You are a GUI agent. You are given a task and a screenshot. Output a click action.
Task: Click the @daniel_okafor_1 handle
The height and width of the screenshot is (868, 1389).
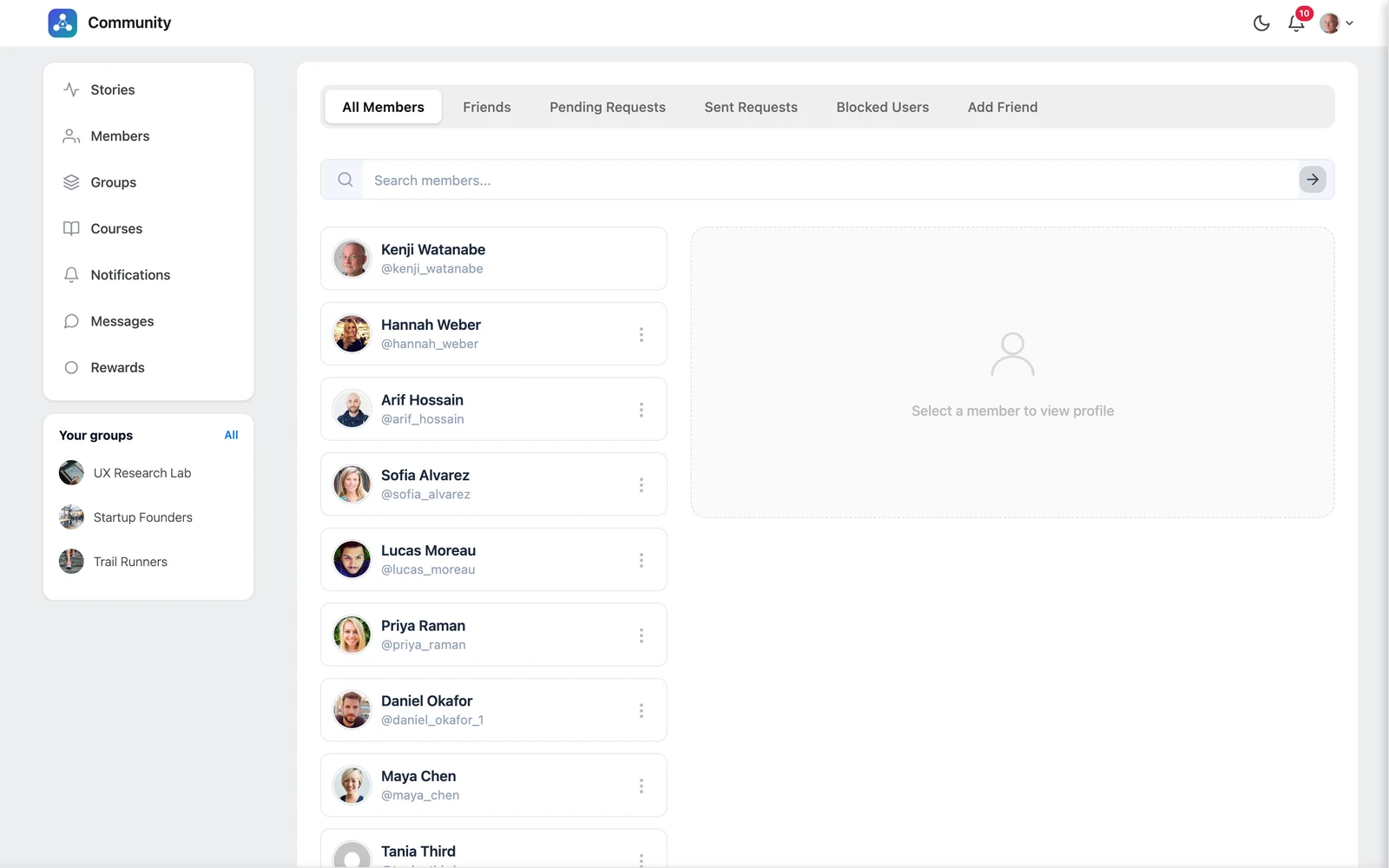[x=432, y=720]
